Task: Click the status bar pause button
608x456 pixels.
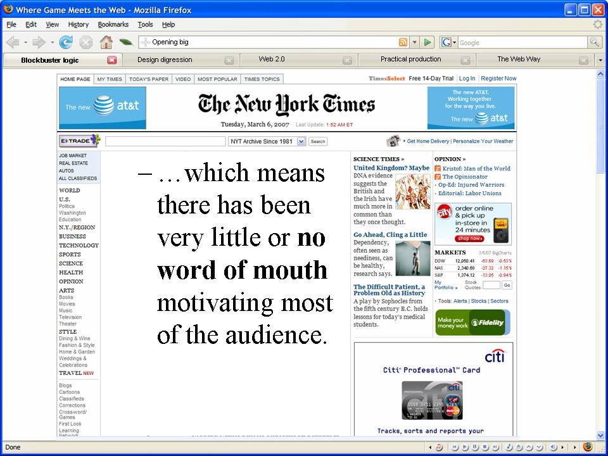Action: [x=475, y=447]
